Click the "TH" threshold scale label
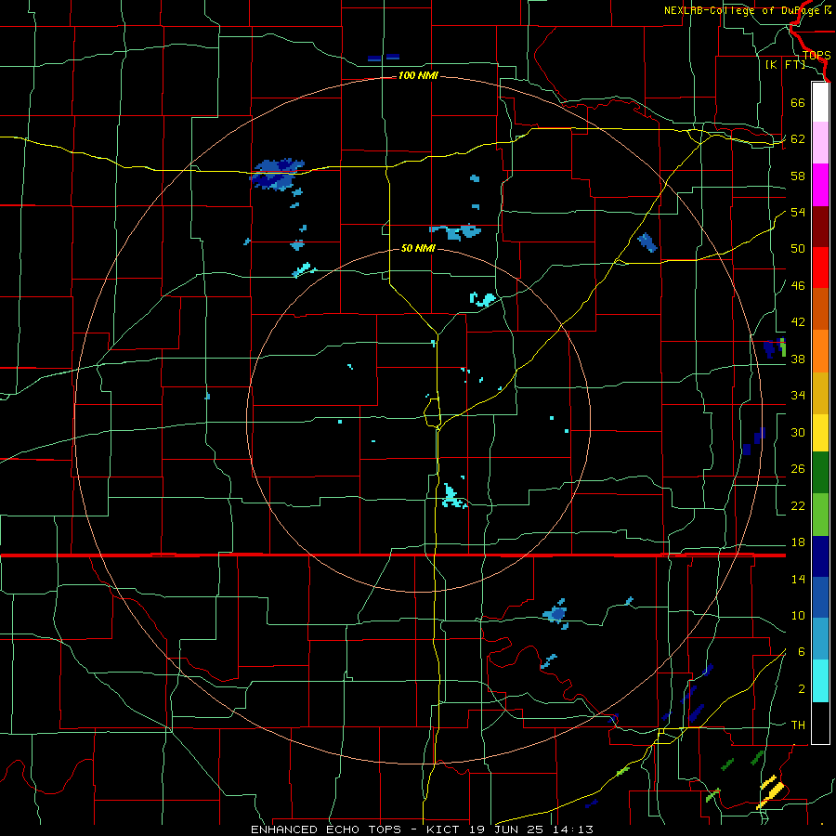This screenshot has width=836, height=836. click(x=798, y=725)
